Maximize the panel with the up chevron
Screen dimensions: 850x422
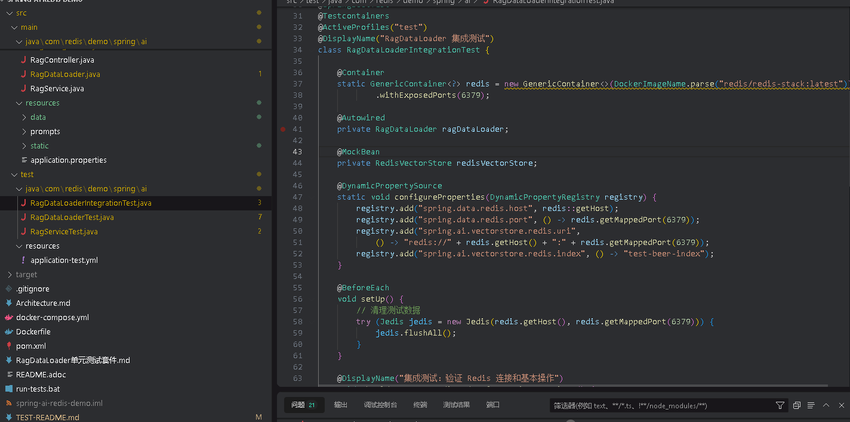[826, 405]
